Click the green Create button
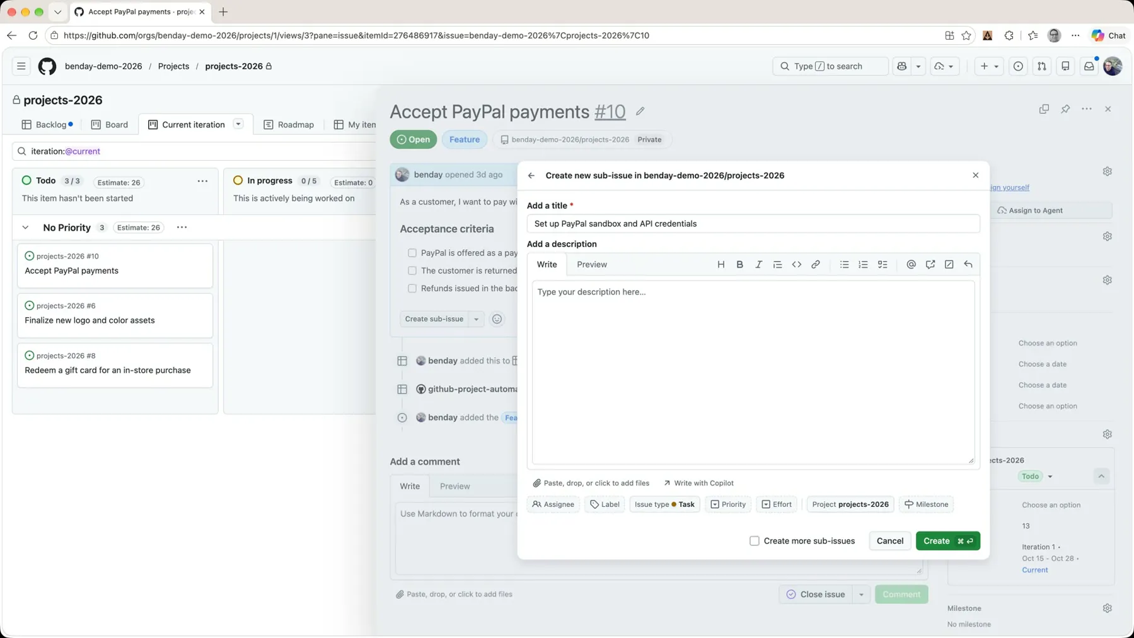 click(947, 541)
